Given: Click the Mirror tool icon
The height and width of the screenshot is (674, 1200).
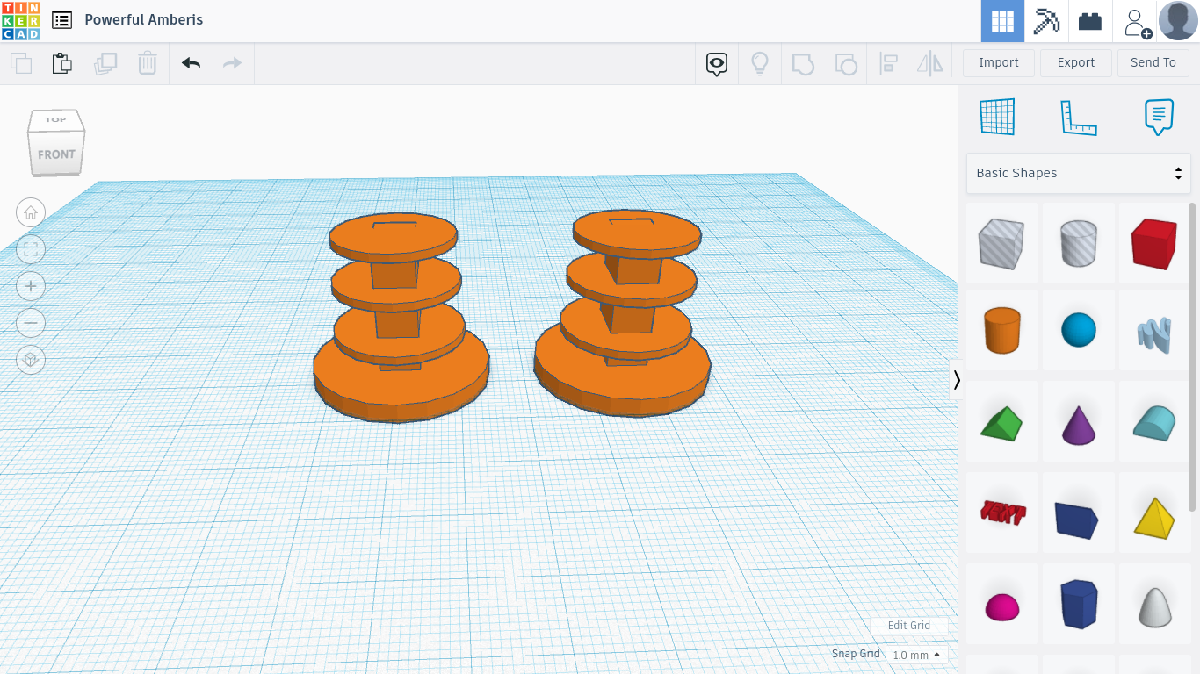Looking at the screenshot, I should coord(929,63).
